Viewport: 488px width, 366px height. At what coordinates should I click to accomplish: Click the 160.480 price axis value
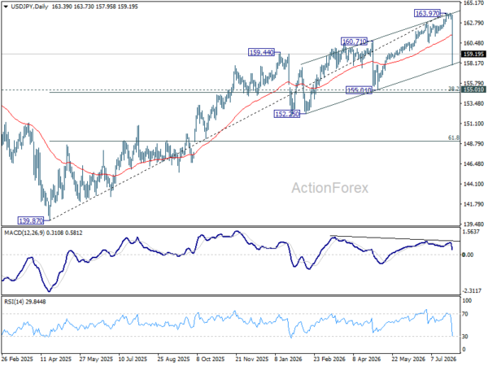click(473, 43)
